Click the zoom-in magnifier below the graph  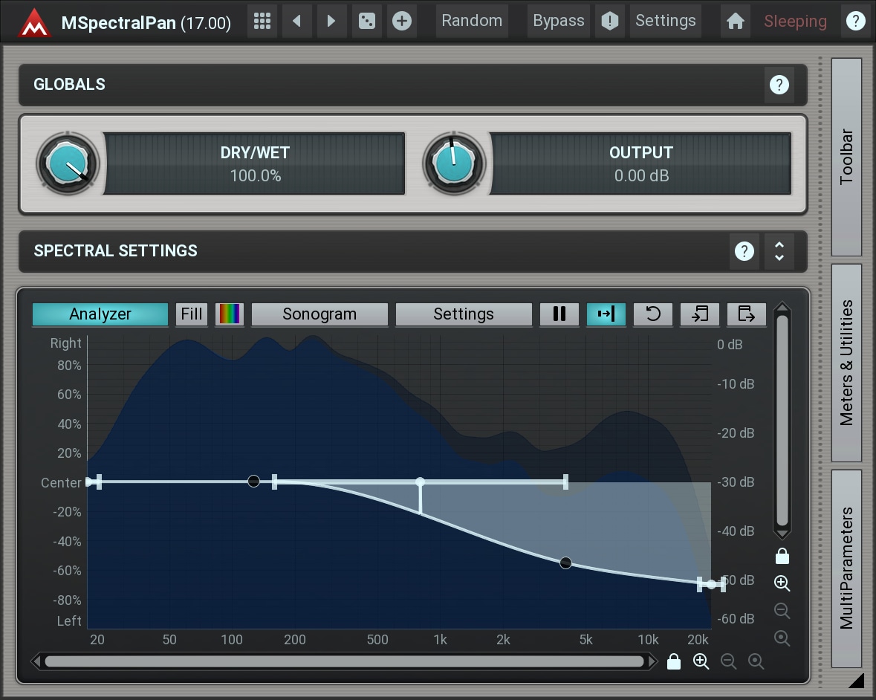click(701, 661)
